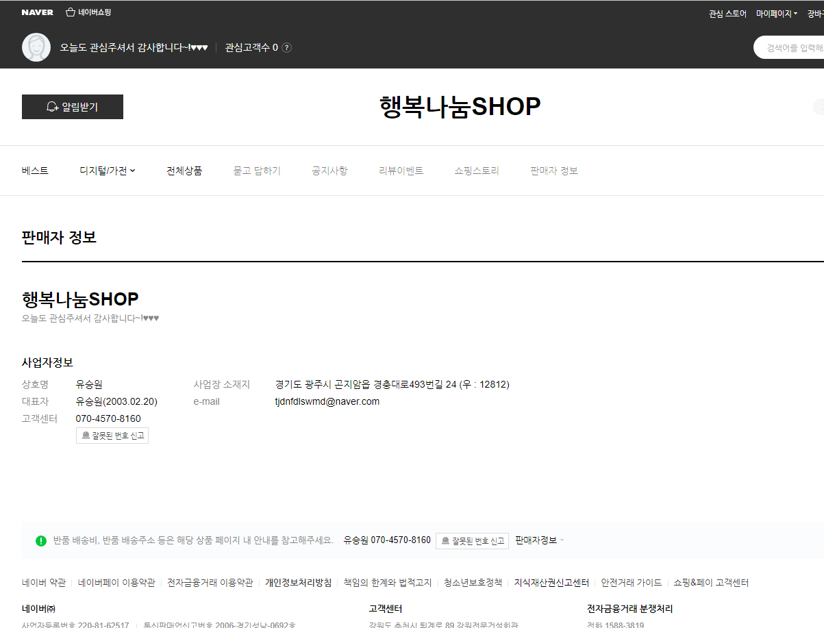Expand the 디지털/가전 category menu
This screenshot has width=824, height=628.
coord(108,171)
